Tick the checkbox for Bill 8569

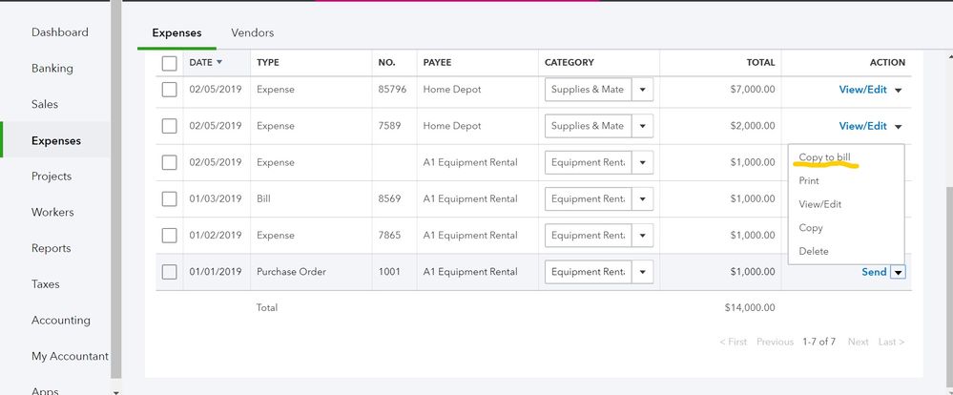click(x=170, y=199)
